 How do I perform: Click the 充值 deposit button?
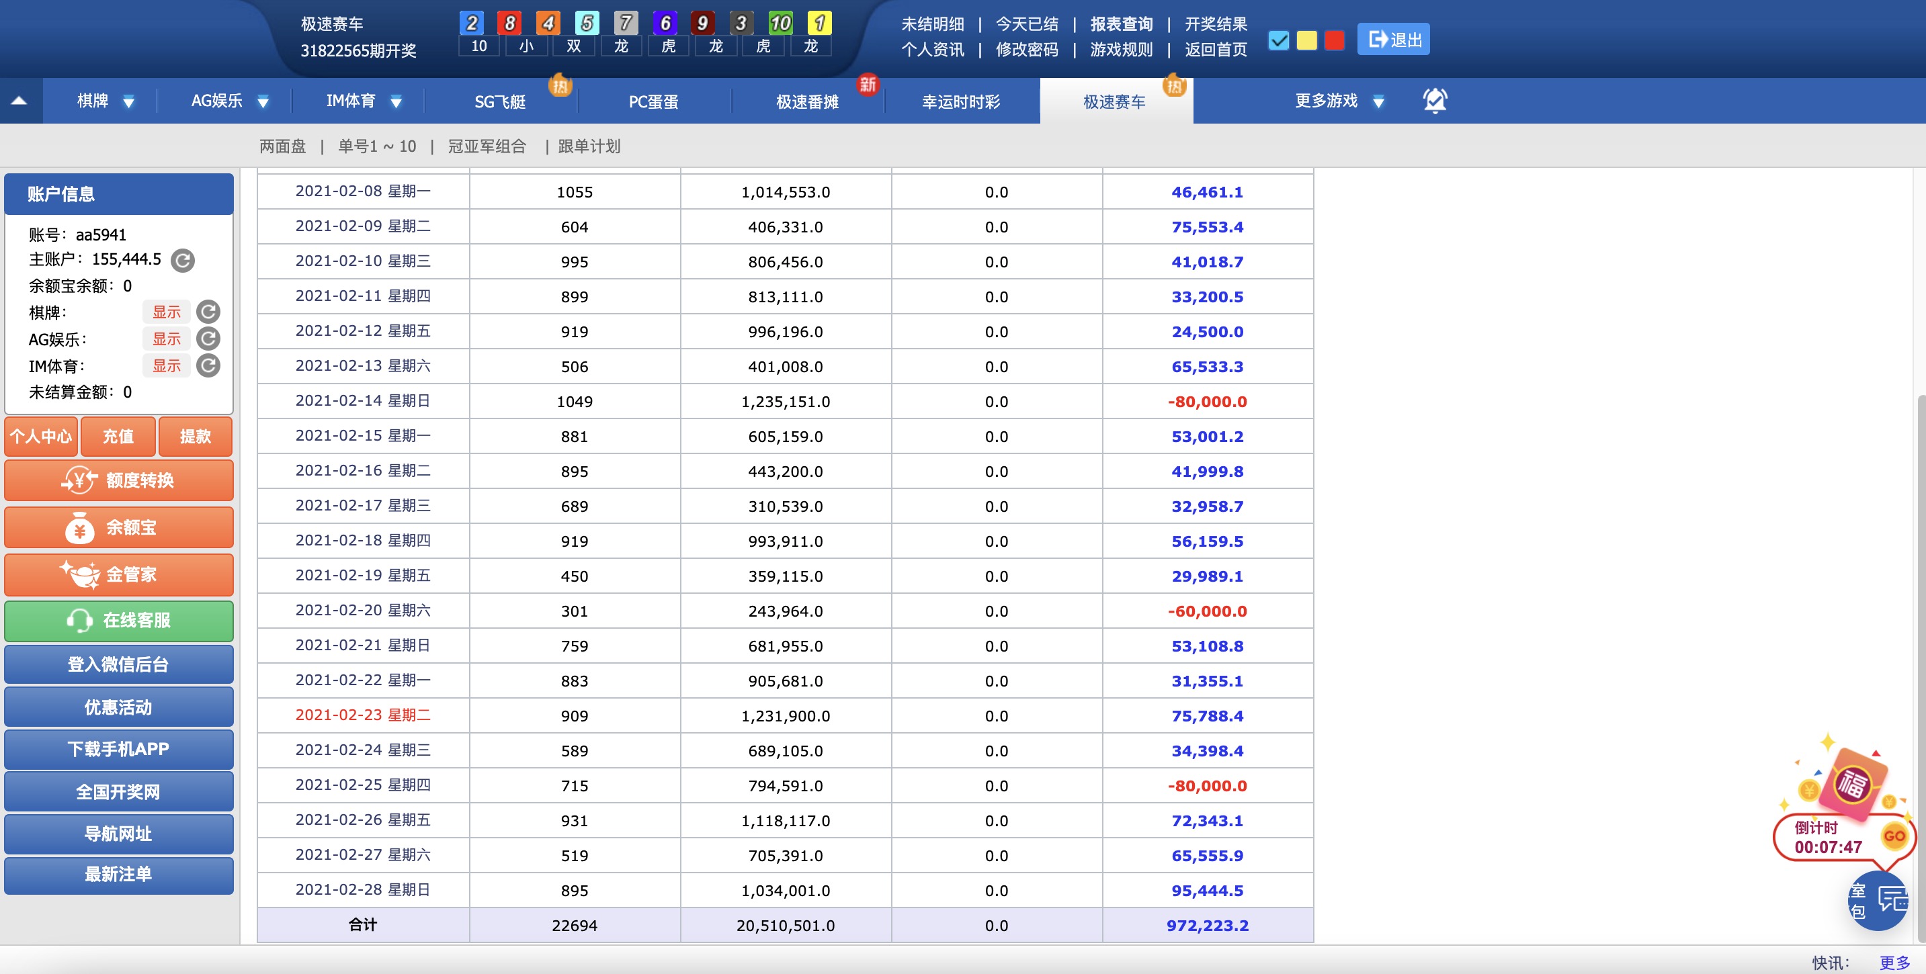pyautogui.click(x=118, y=437)
